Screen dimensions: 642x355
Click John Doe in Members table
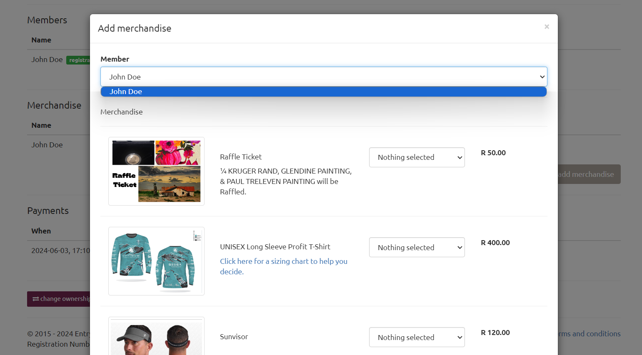click(x=47, y=60)
